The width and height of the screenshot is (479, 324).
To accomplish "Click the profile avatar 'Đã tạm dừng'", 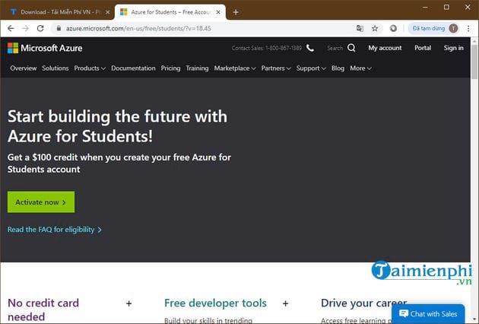I will (435, 28).
